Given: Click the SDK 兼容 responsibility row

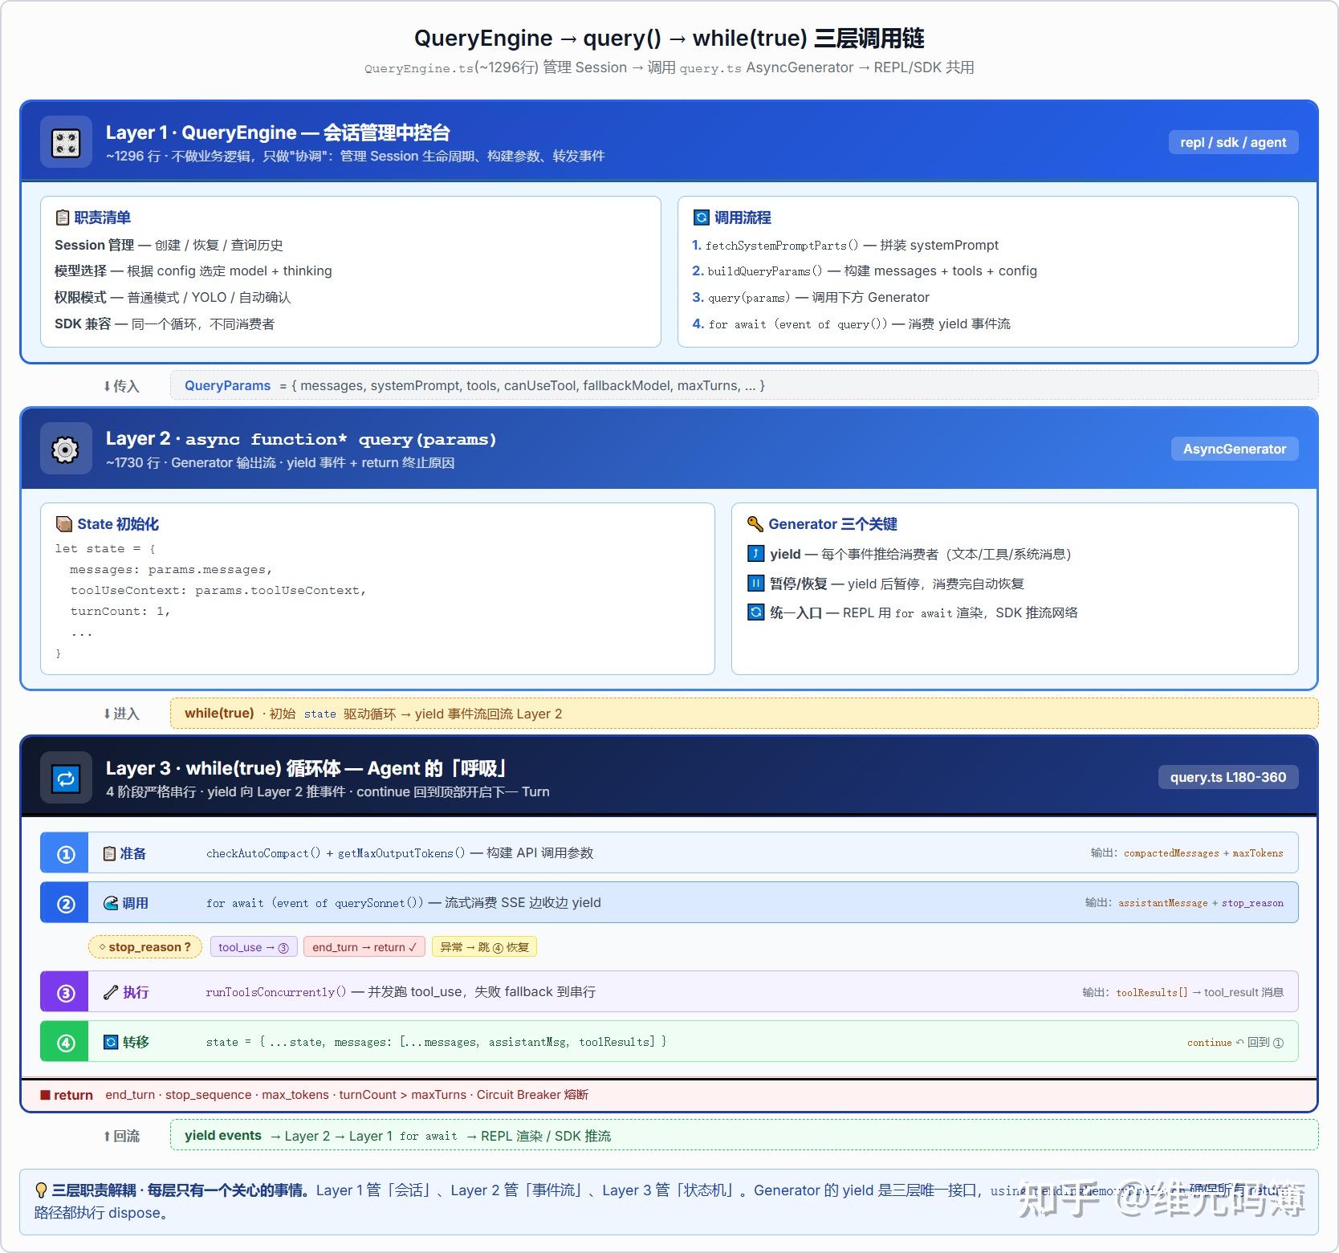Looking at the screenshot, I should tap(165, 324).
